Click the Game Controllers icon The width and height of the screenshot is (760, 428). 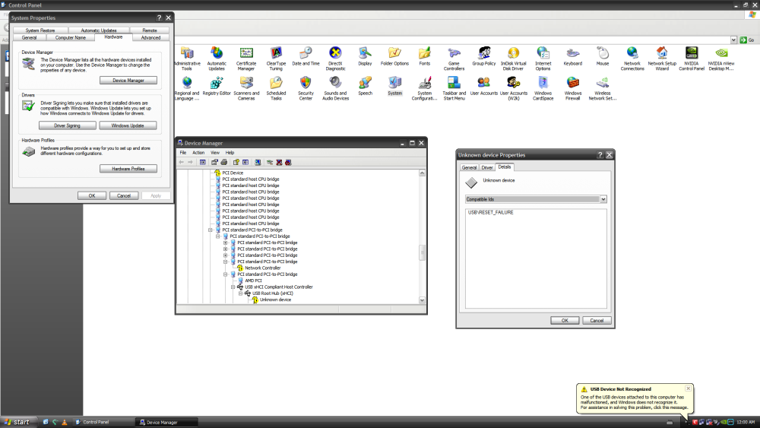tap(454, 53)
